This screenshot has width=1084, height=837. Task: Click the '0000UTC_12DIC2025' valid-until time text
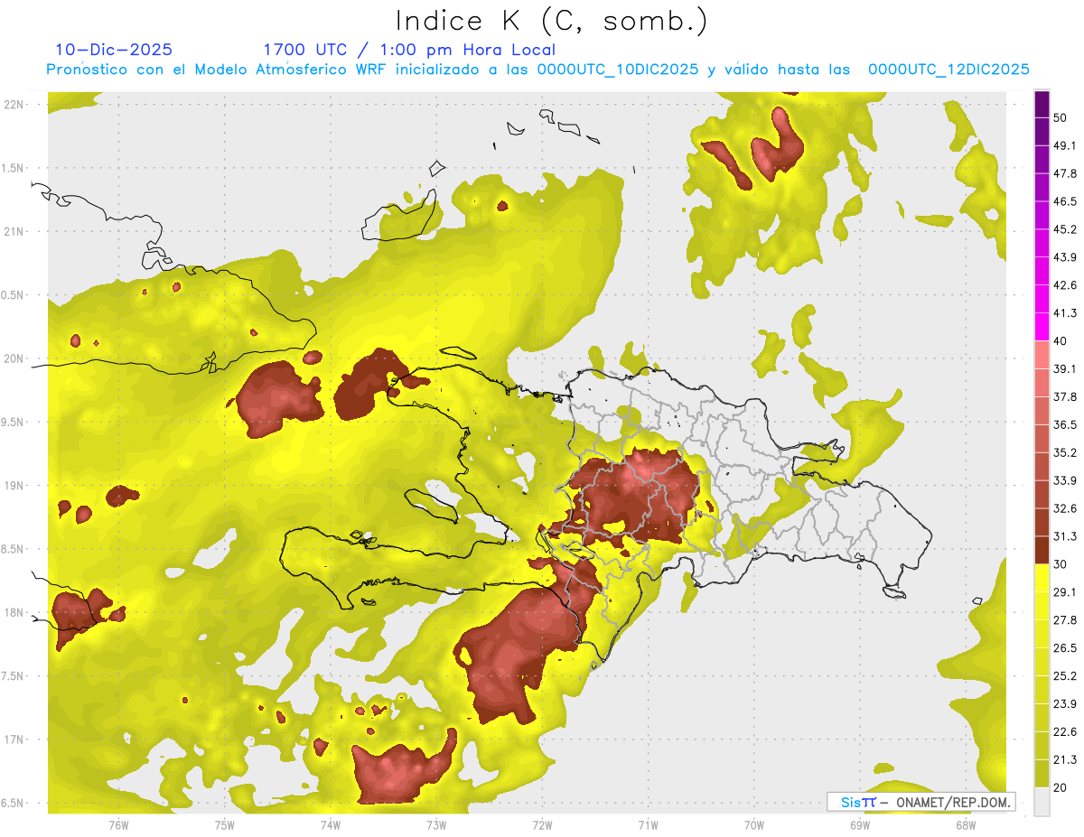click(x=948, y=70)
